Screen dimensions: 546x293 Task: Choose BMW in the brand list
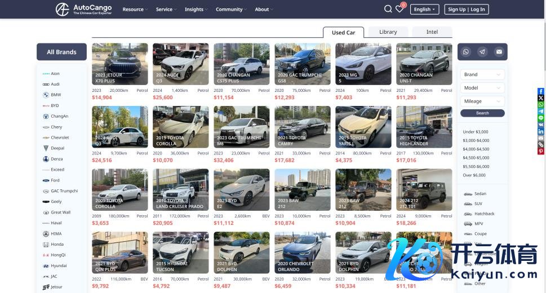[x=55, y=95]
